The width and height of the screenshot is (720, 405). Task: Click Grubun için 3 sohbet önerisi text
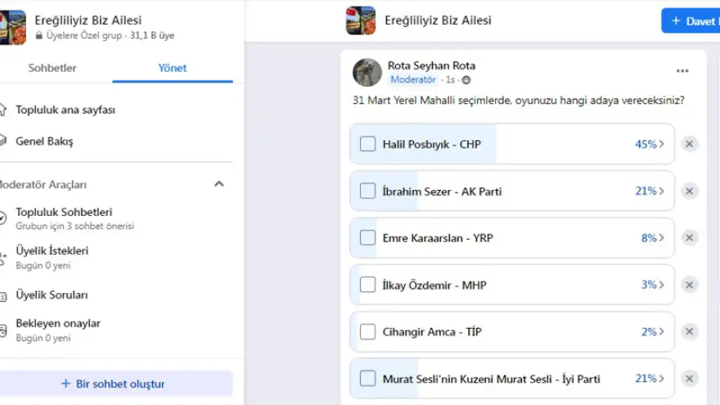click(74, 226)
